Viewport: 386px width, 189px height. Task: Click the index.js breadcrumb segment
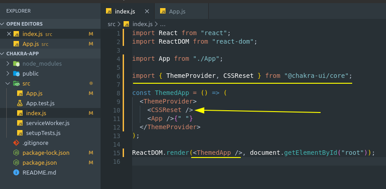[142, 24]
